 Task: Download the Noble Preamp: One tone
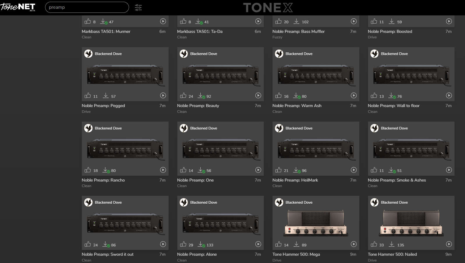(201, 170)
